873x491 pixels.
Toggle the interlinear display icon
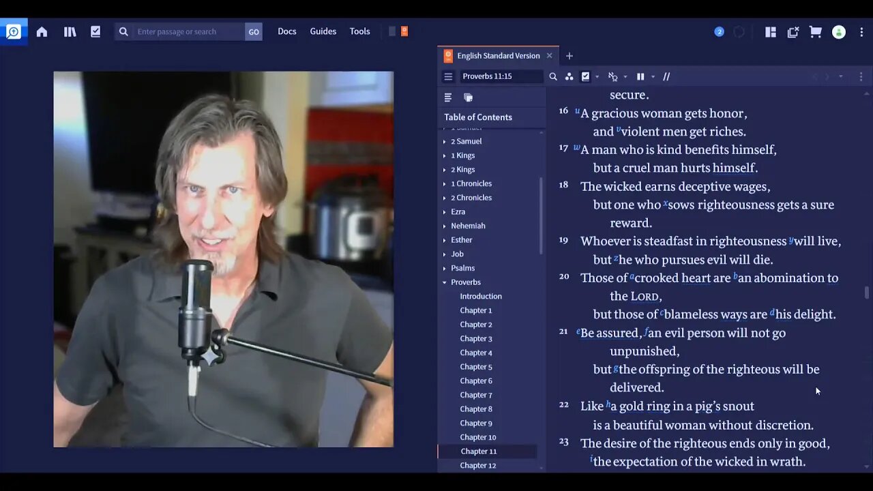coord(612,76)
